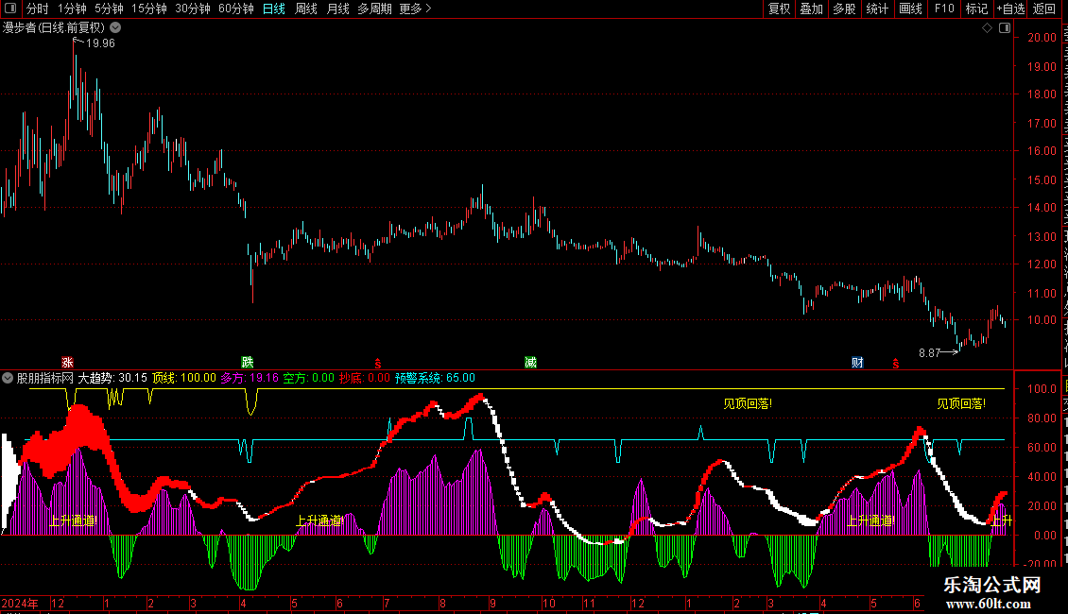Click the green 跌 event marker
Image resolution: width=1068 pixels, height=614 pixels.
[248, 362]
